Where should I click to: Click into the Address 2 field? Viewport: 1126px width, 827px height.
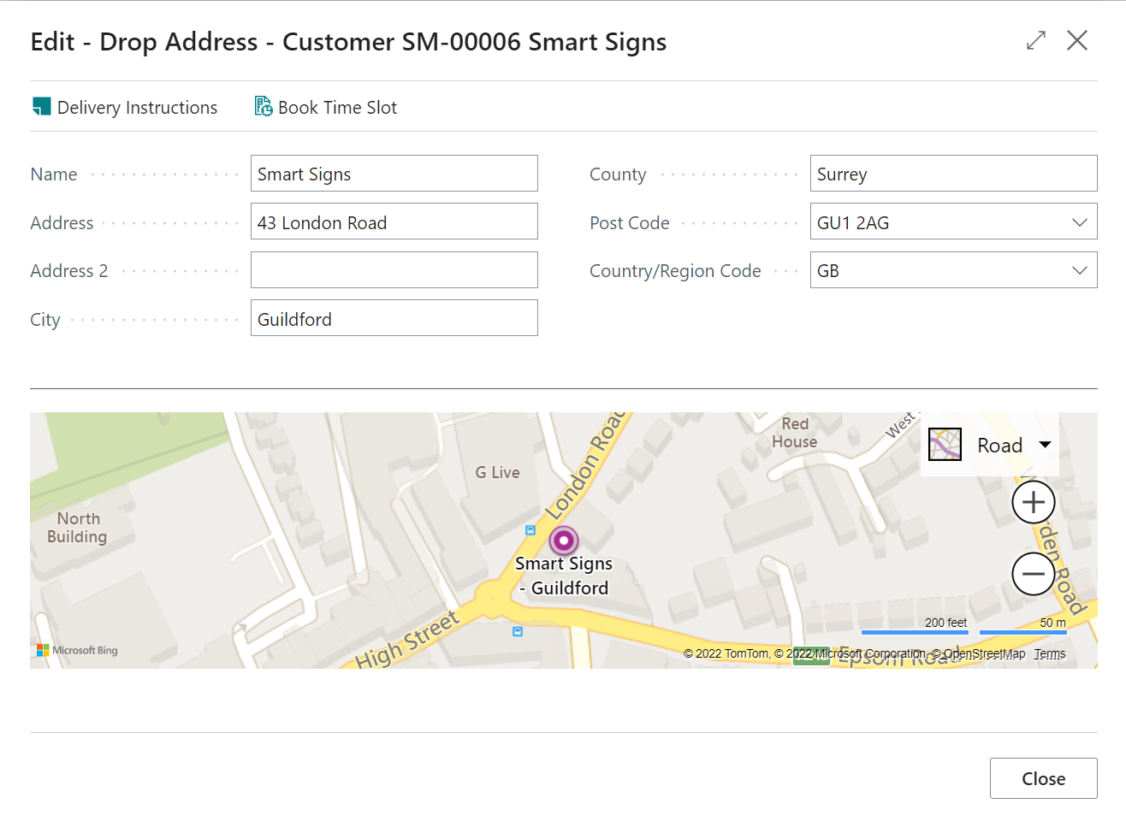[394, 270]
